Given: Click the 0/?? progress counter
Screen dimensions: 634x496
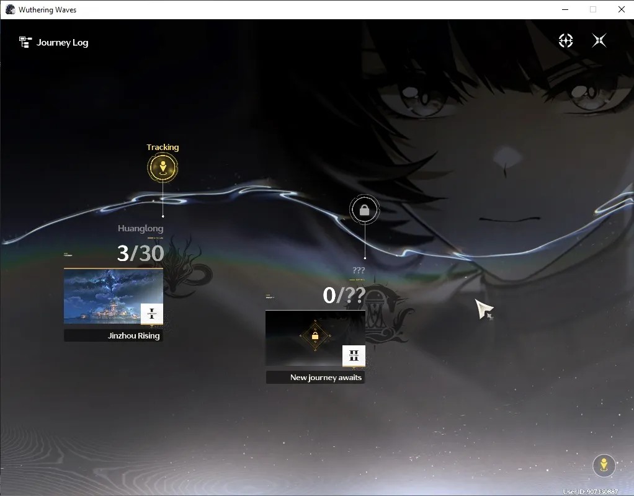Looking at the screenshot, I should point(344,295).
